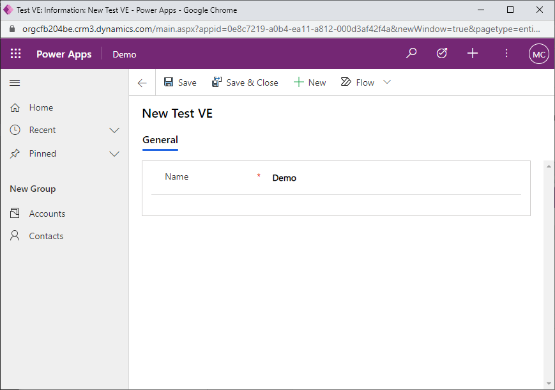
Task: Open Contacts from the sidebar
Action: 46,236
